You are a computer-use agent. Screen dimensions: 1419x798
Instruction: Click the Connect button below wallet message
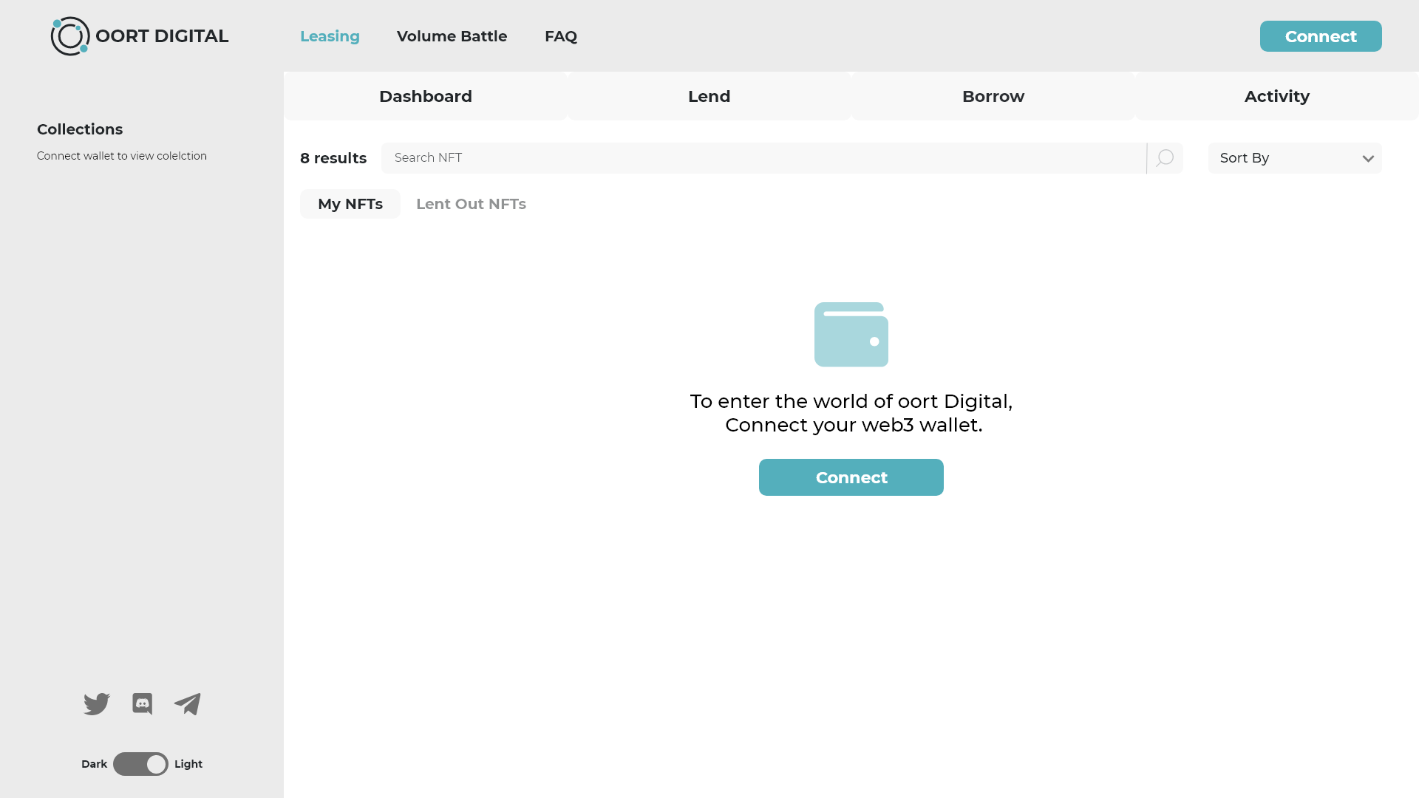pos(851,477)
